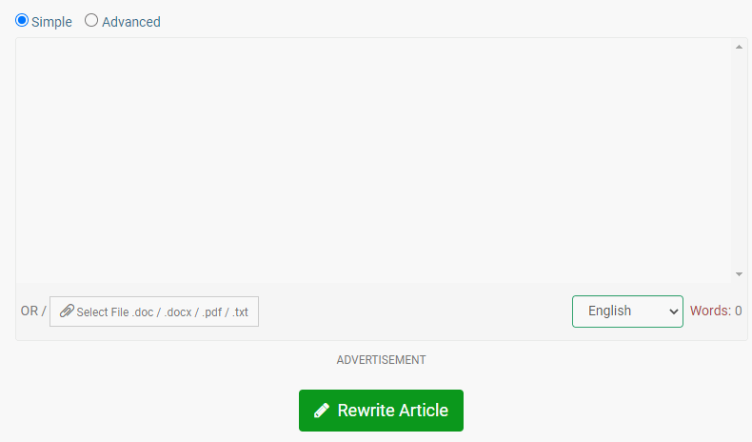Click the text area vertical scrollbar track
The width and height of the screenshot is (752, 442).
[x=739, y=160]
